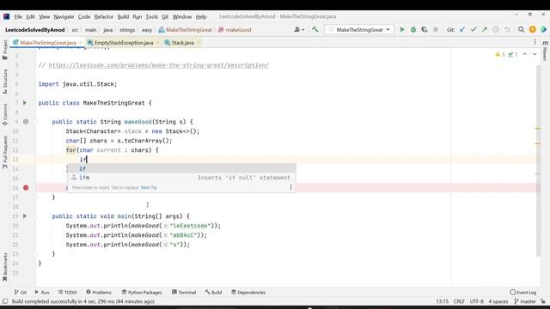Open the File menu

tap(18, 16)
